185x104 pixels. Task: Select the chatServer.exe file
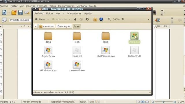tap(106, 52)
